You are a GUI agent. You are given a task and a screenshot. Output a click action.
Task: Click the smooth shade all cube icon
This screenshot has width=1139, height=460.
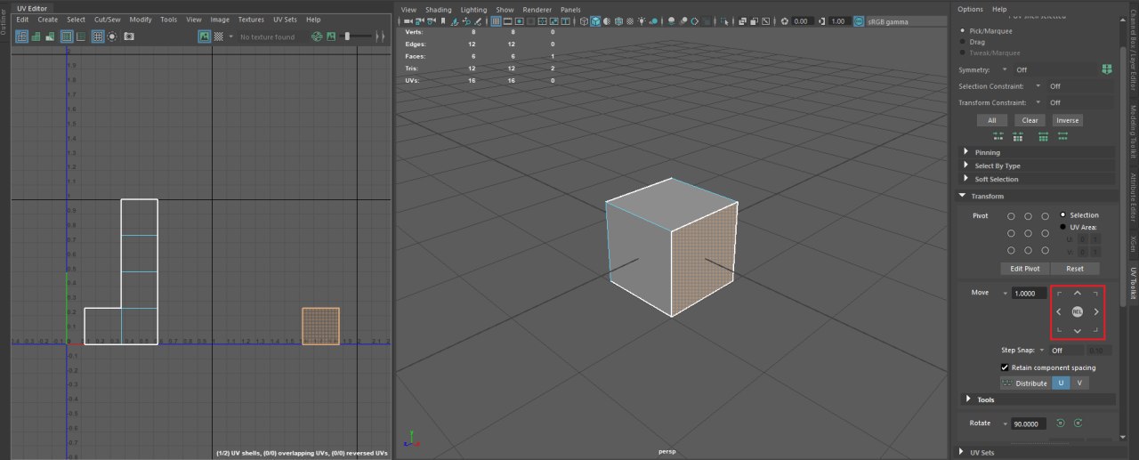(595, 20)
